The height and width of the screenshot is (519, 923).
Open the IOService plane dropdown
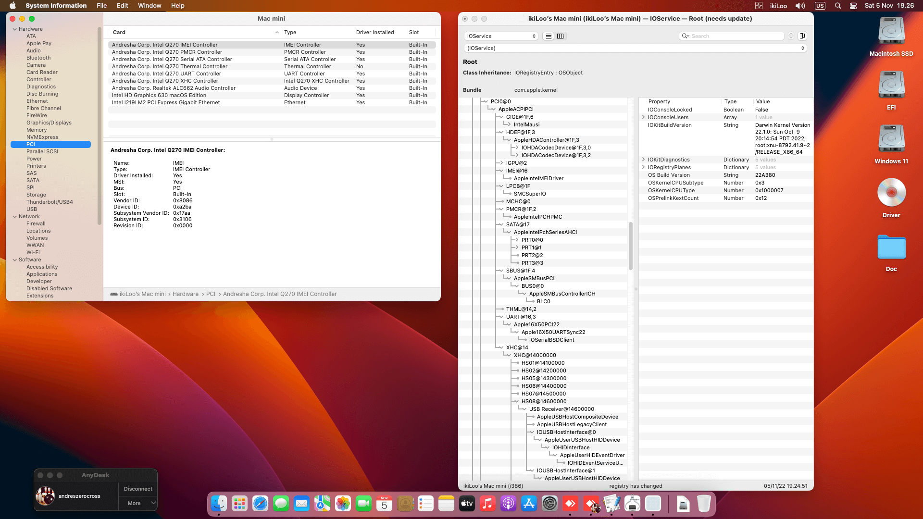501,36
